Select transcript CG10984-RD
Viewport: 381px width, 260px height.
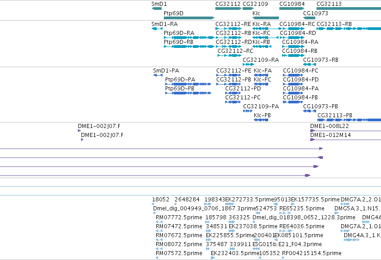[x=298, y=33]
